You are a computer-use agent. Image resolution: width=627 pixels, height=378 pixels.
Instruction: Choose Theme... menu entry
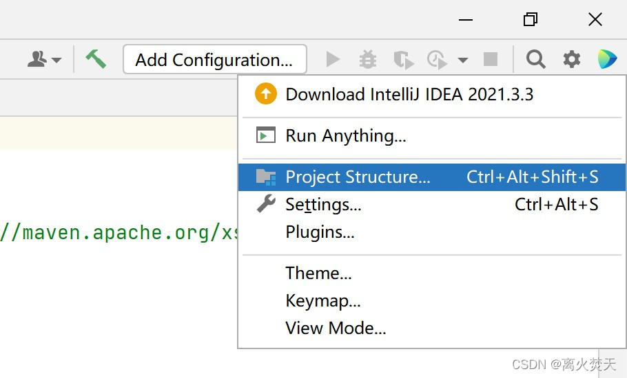[x=432, y=273]
